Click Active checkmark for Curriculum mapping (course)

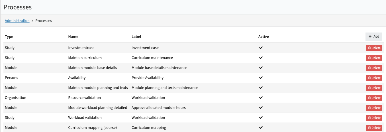pos(261,127)
